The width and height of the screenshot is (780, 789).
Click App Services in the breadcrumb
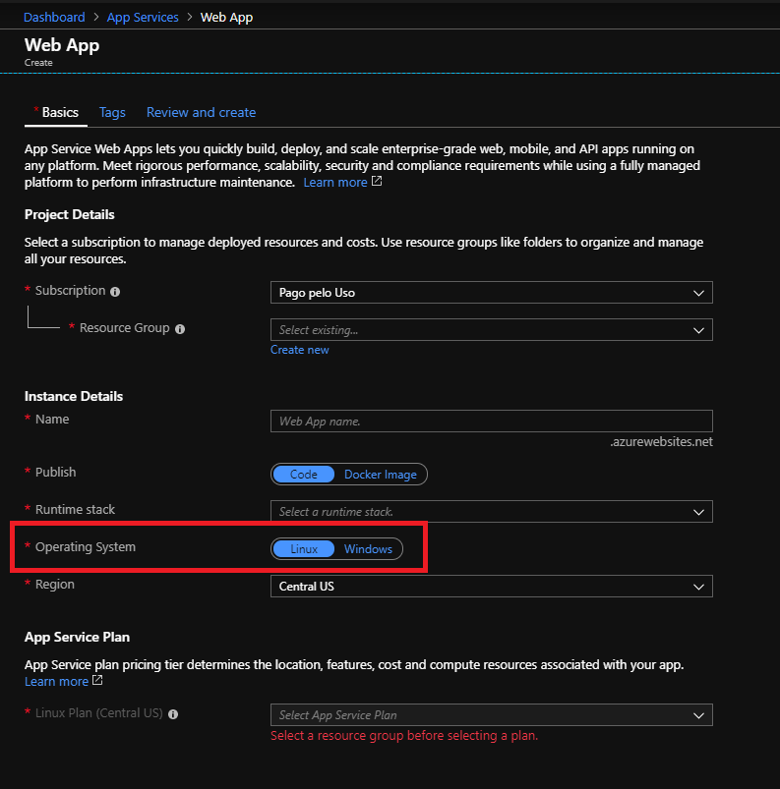(x=143, y=17)
